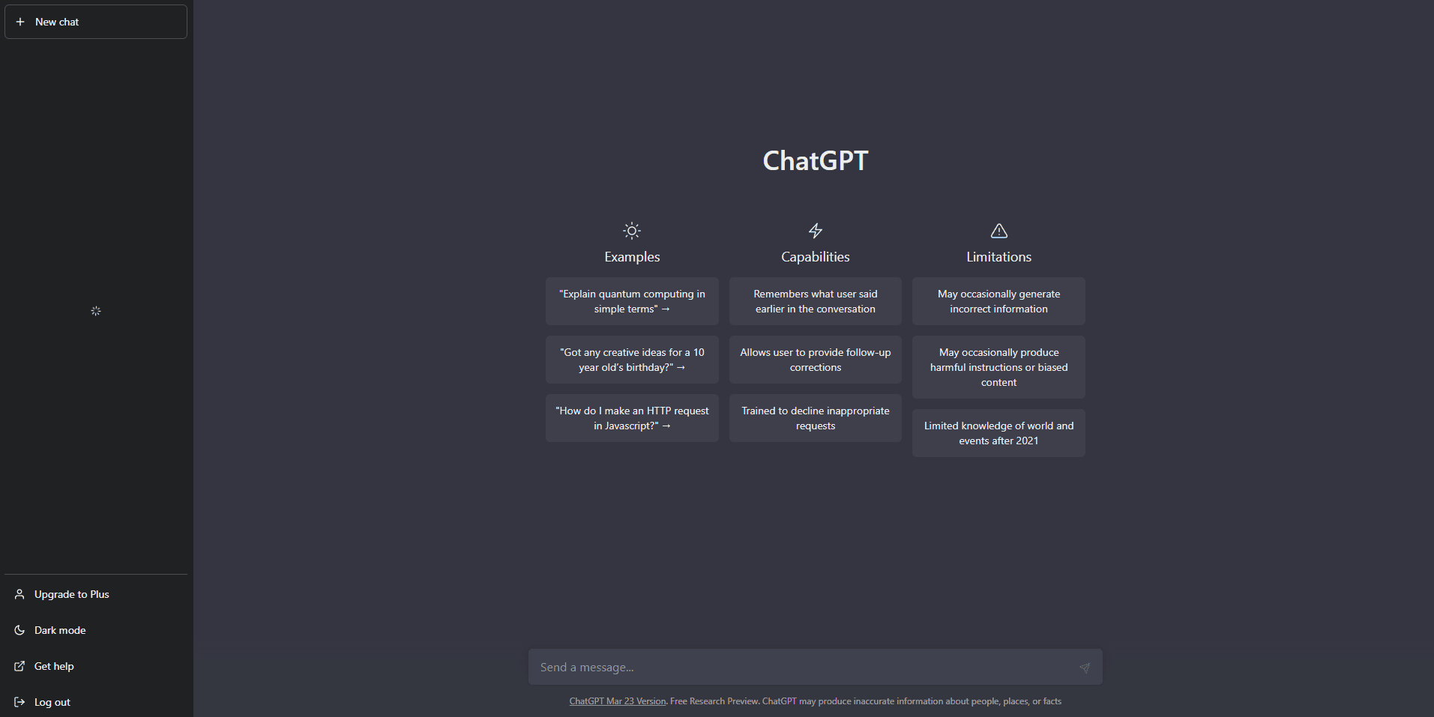Open Upgrade to Plus
1434x717 pixels.
coord(96,594)
